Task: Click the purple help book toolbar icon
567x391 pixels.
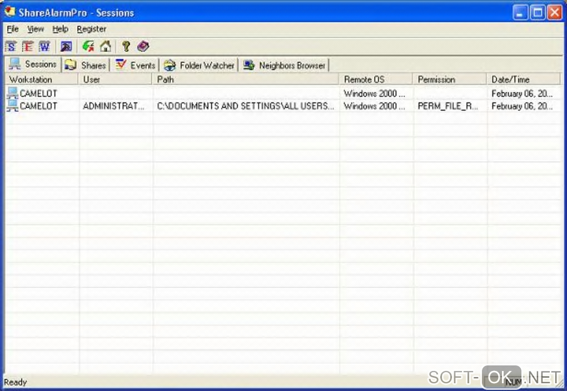Action: point(143,46)
